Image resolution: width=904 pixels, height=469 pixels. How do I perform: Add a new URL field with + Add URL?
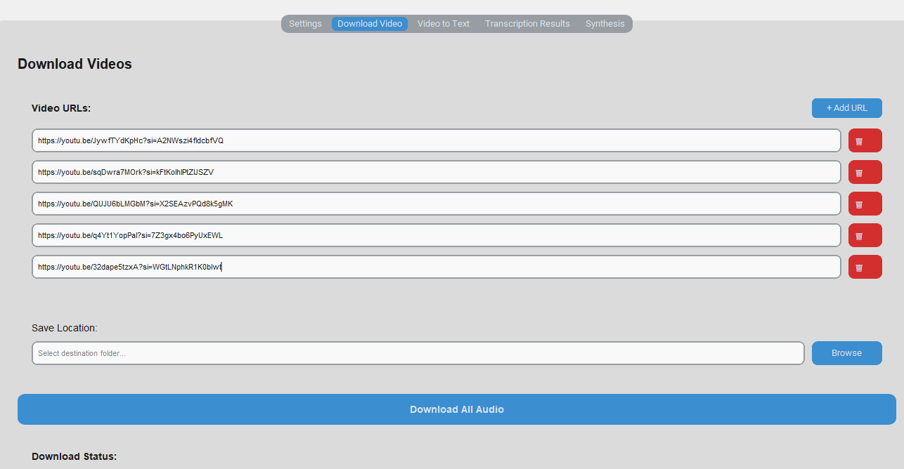tap(846, 108)
